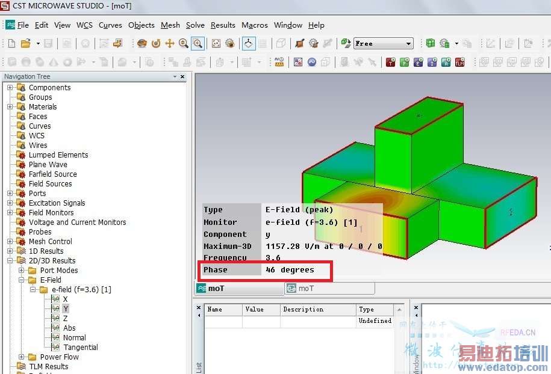
Task: Select the Abs e-field result
Action: click(69, 328)
